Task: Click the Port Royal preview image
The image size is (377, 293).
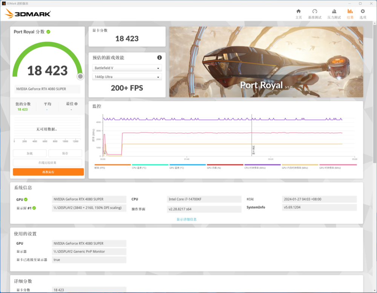Action: coord(266,62)
